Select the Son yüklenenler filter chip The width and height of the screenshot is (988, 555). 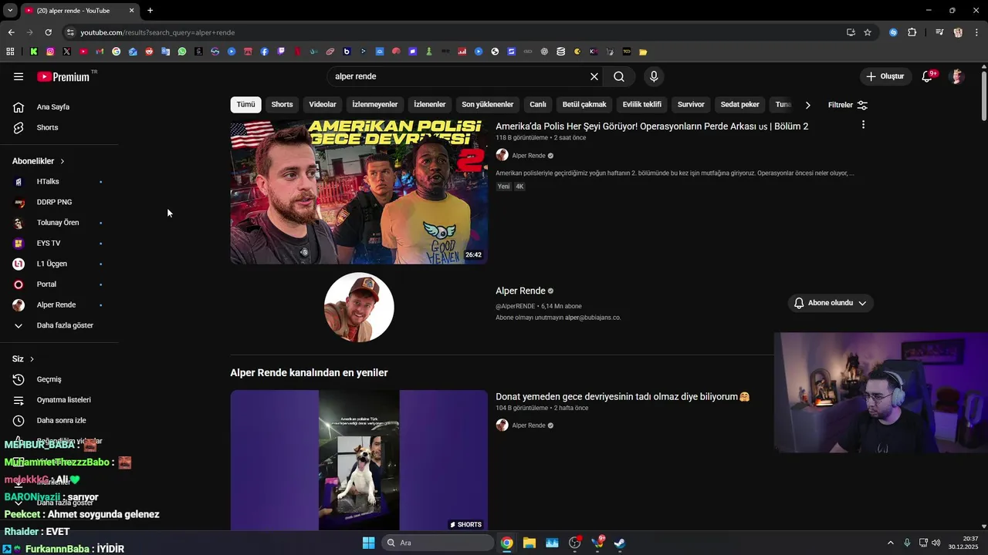pyautogui.click(x=487, y=105)
